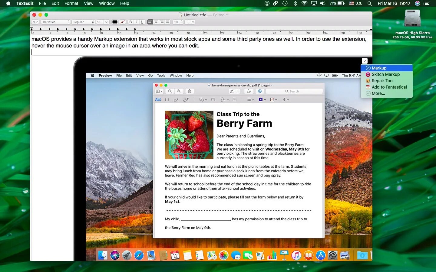436x272 pixels.
Task: Click the Aa text tool in Preview markup bar
Action: pyautogui.click(x=158, y=99)
